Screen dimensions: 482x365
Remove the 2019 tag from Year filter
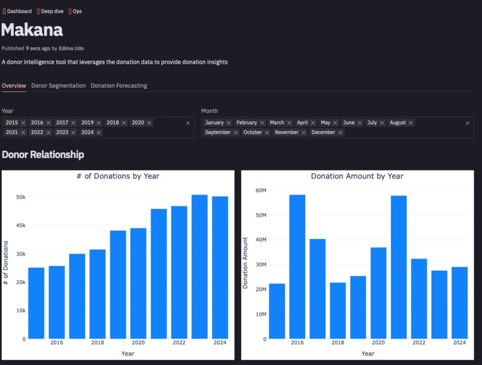point(99,123)
